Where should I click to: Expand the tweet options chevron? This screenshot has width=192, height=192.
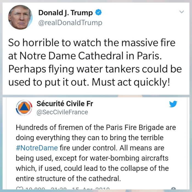point(182,12)
